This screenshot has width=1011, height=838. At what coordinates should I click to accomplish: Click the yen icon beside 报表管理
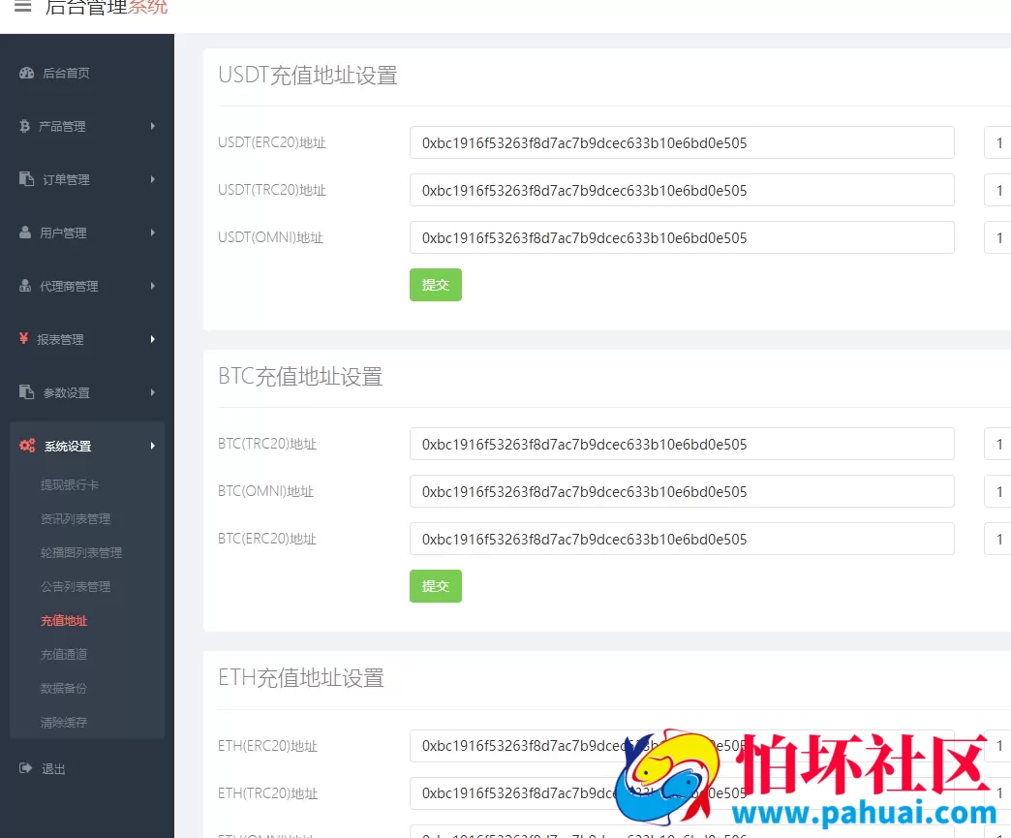[x=24, y=338]
